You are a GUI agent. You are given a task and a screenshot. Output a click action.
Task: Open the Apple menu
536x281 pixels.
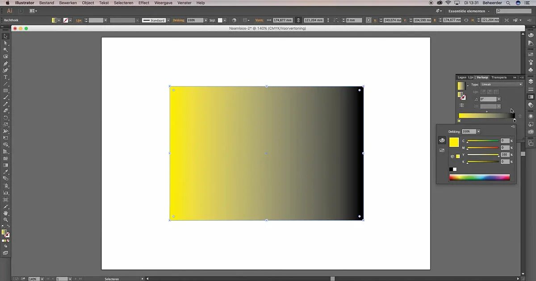(x=7, y=3)
